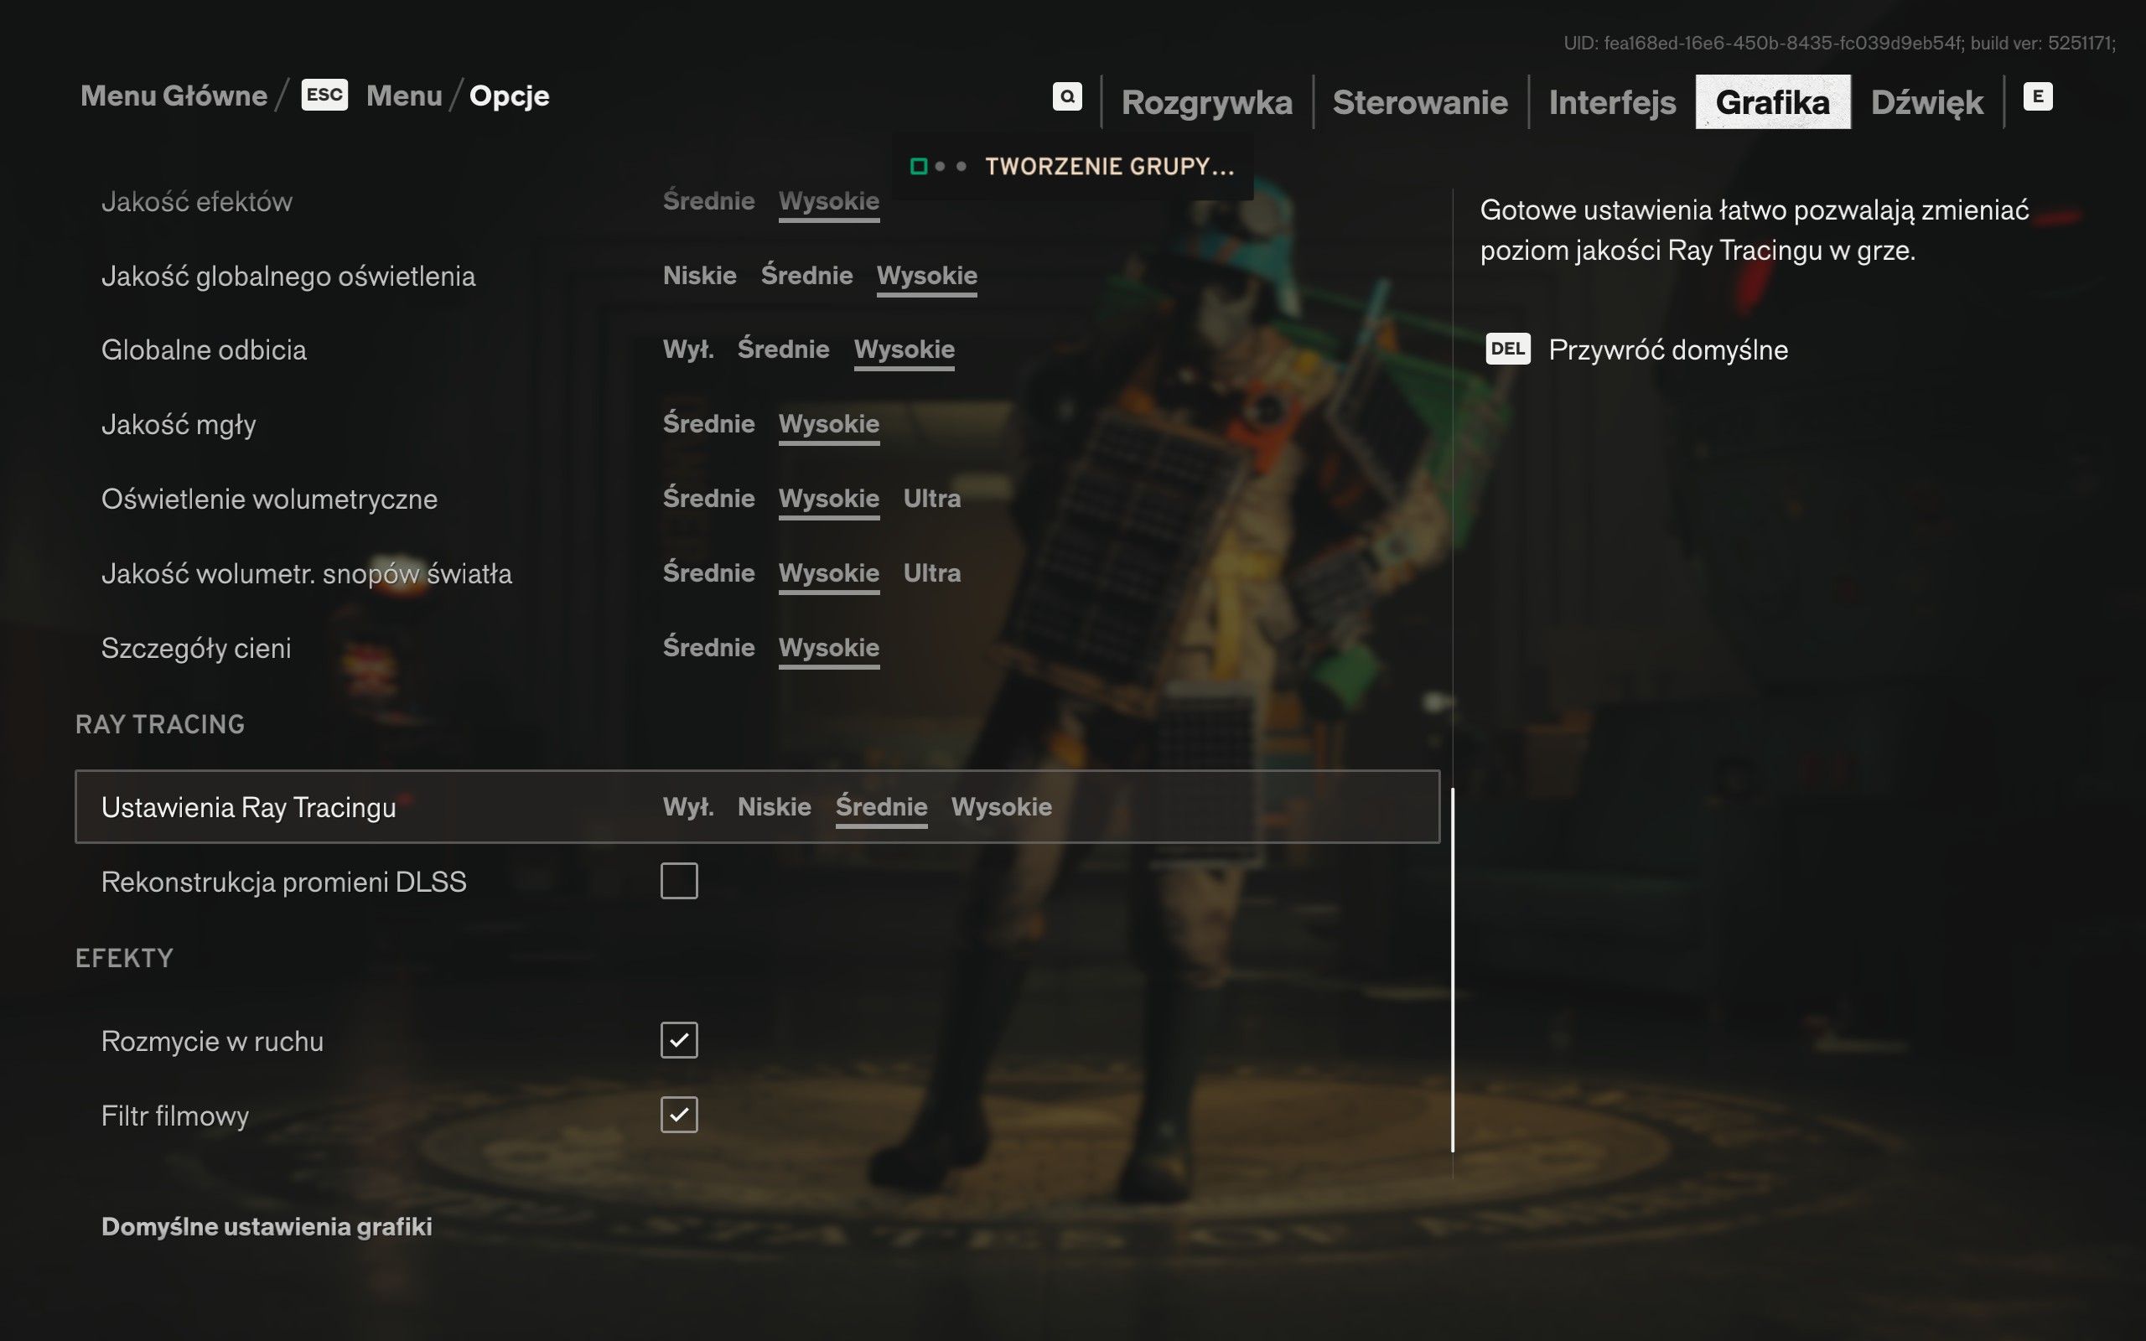2146x1341 pixels.
Task: Open the Sterowanie tab
Action: (x=1420, y=103)
